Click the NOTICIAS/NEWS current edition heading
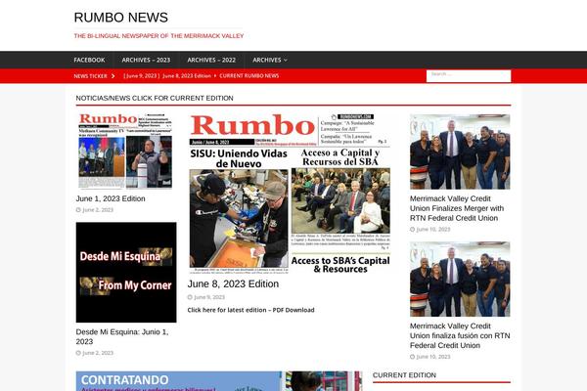The width and height of the screenshot is (587, 391). 155,98
